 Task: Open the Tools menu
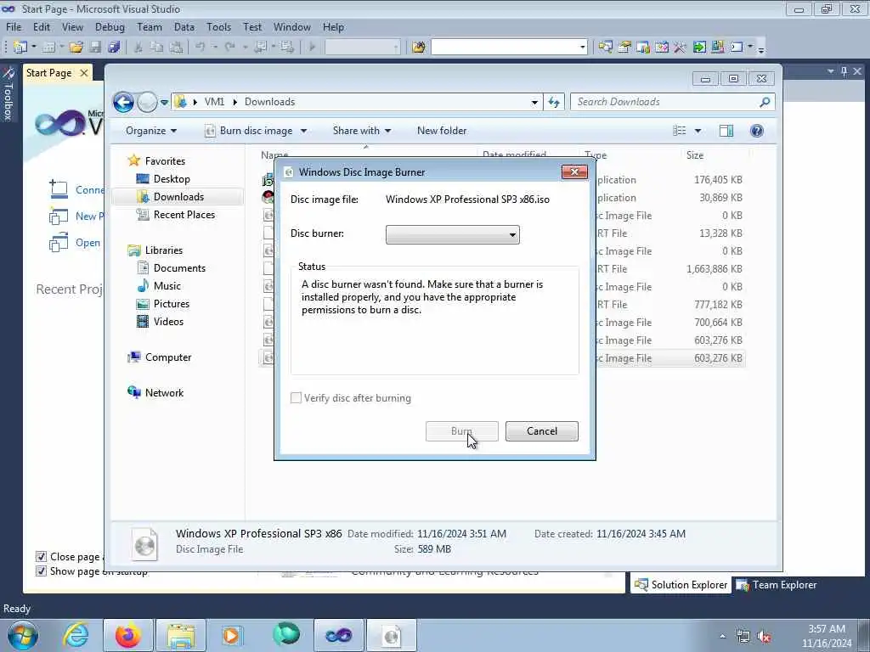pos(218,27)
